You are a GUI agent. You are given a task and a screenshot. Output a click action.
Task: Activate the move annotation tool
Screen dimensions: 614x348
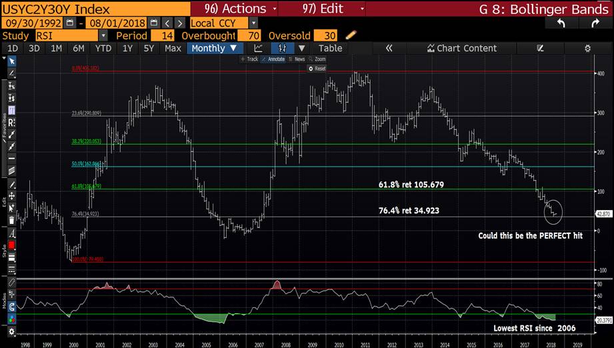tap(12, 196)
